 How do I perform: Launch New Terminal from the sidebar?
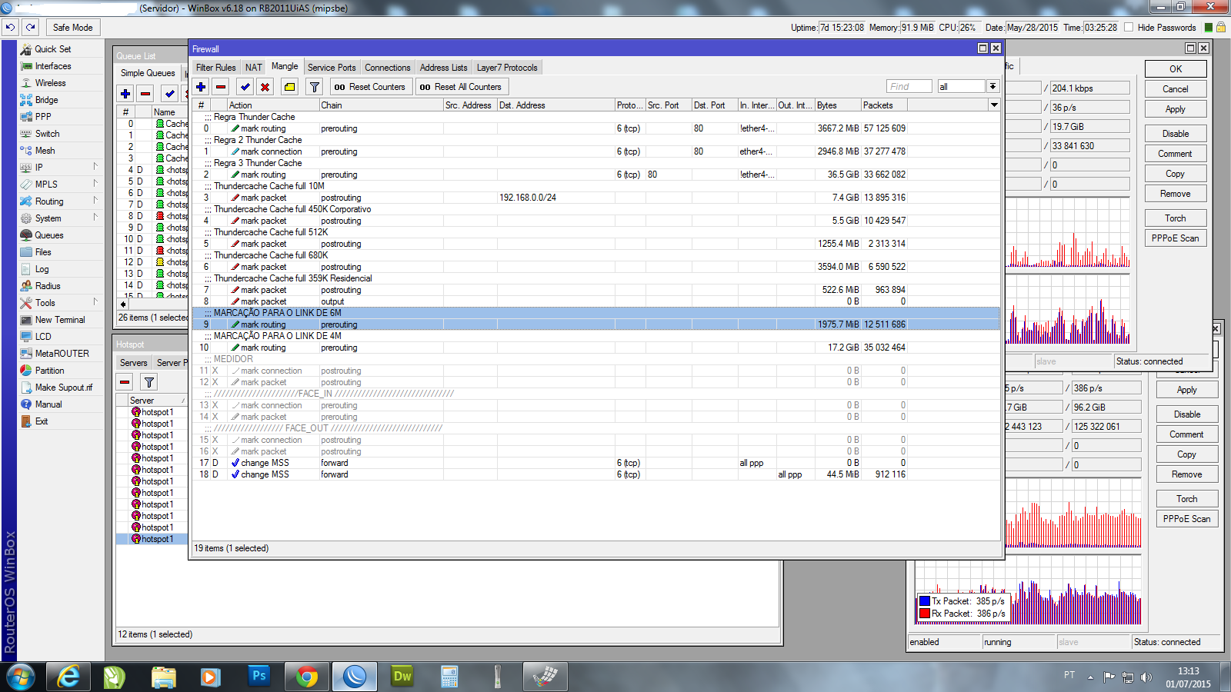pyautogui.click(x=60, y=320)
